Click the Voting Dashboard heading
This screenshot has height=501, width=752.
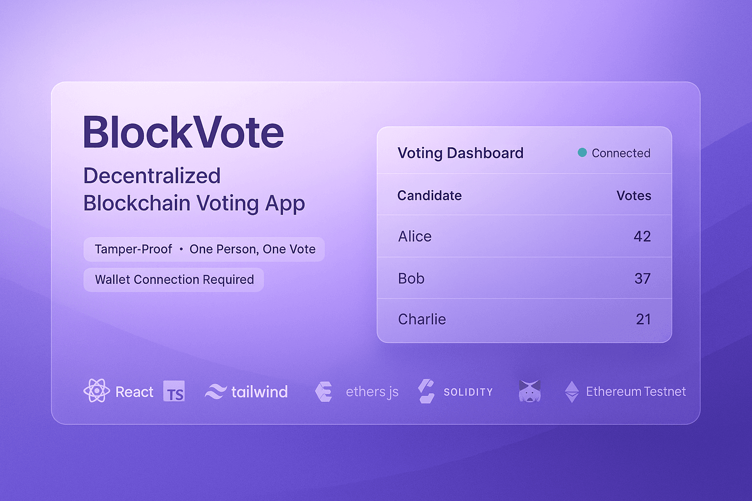(x=460, y=153)
